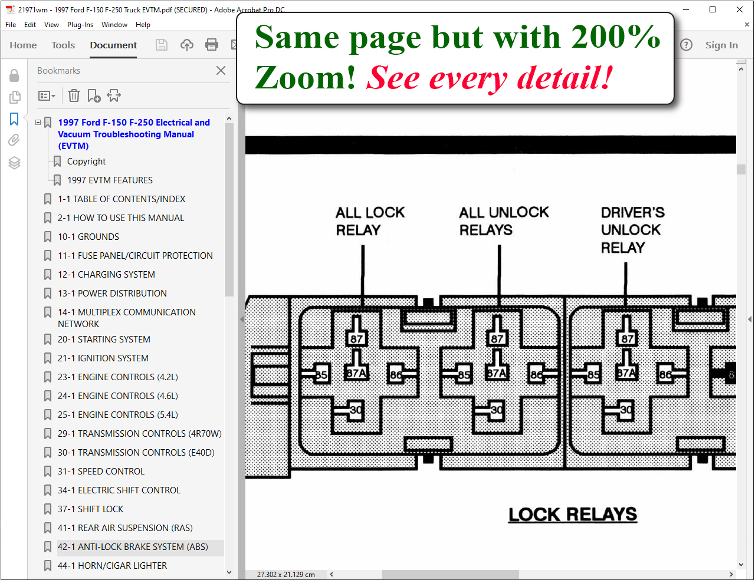
Task: Collapse the navigation pane using left arrow
Action: [x=242, y=319]
